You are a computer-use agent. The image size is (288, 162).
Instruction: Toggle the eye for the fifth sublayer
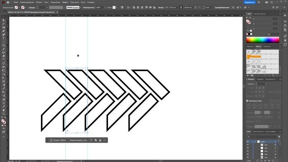pyautogui.click(x=248, y=157)
